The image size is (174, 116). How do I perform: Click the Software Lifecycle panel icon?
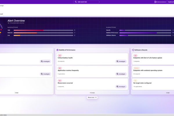point(133,50)
